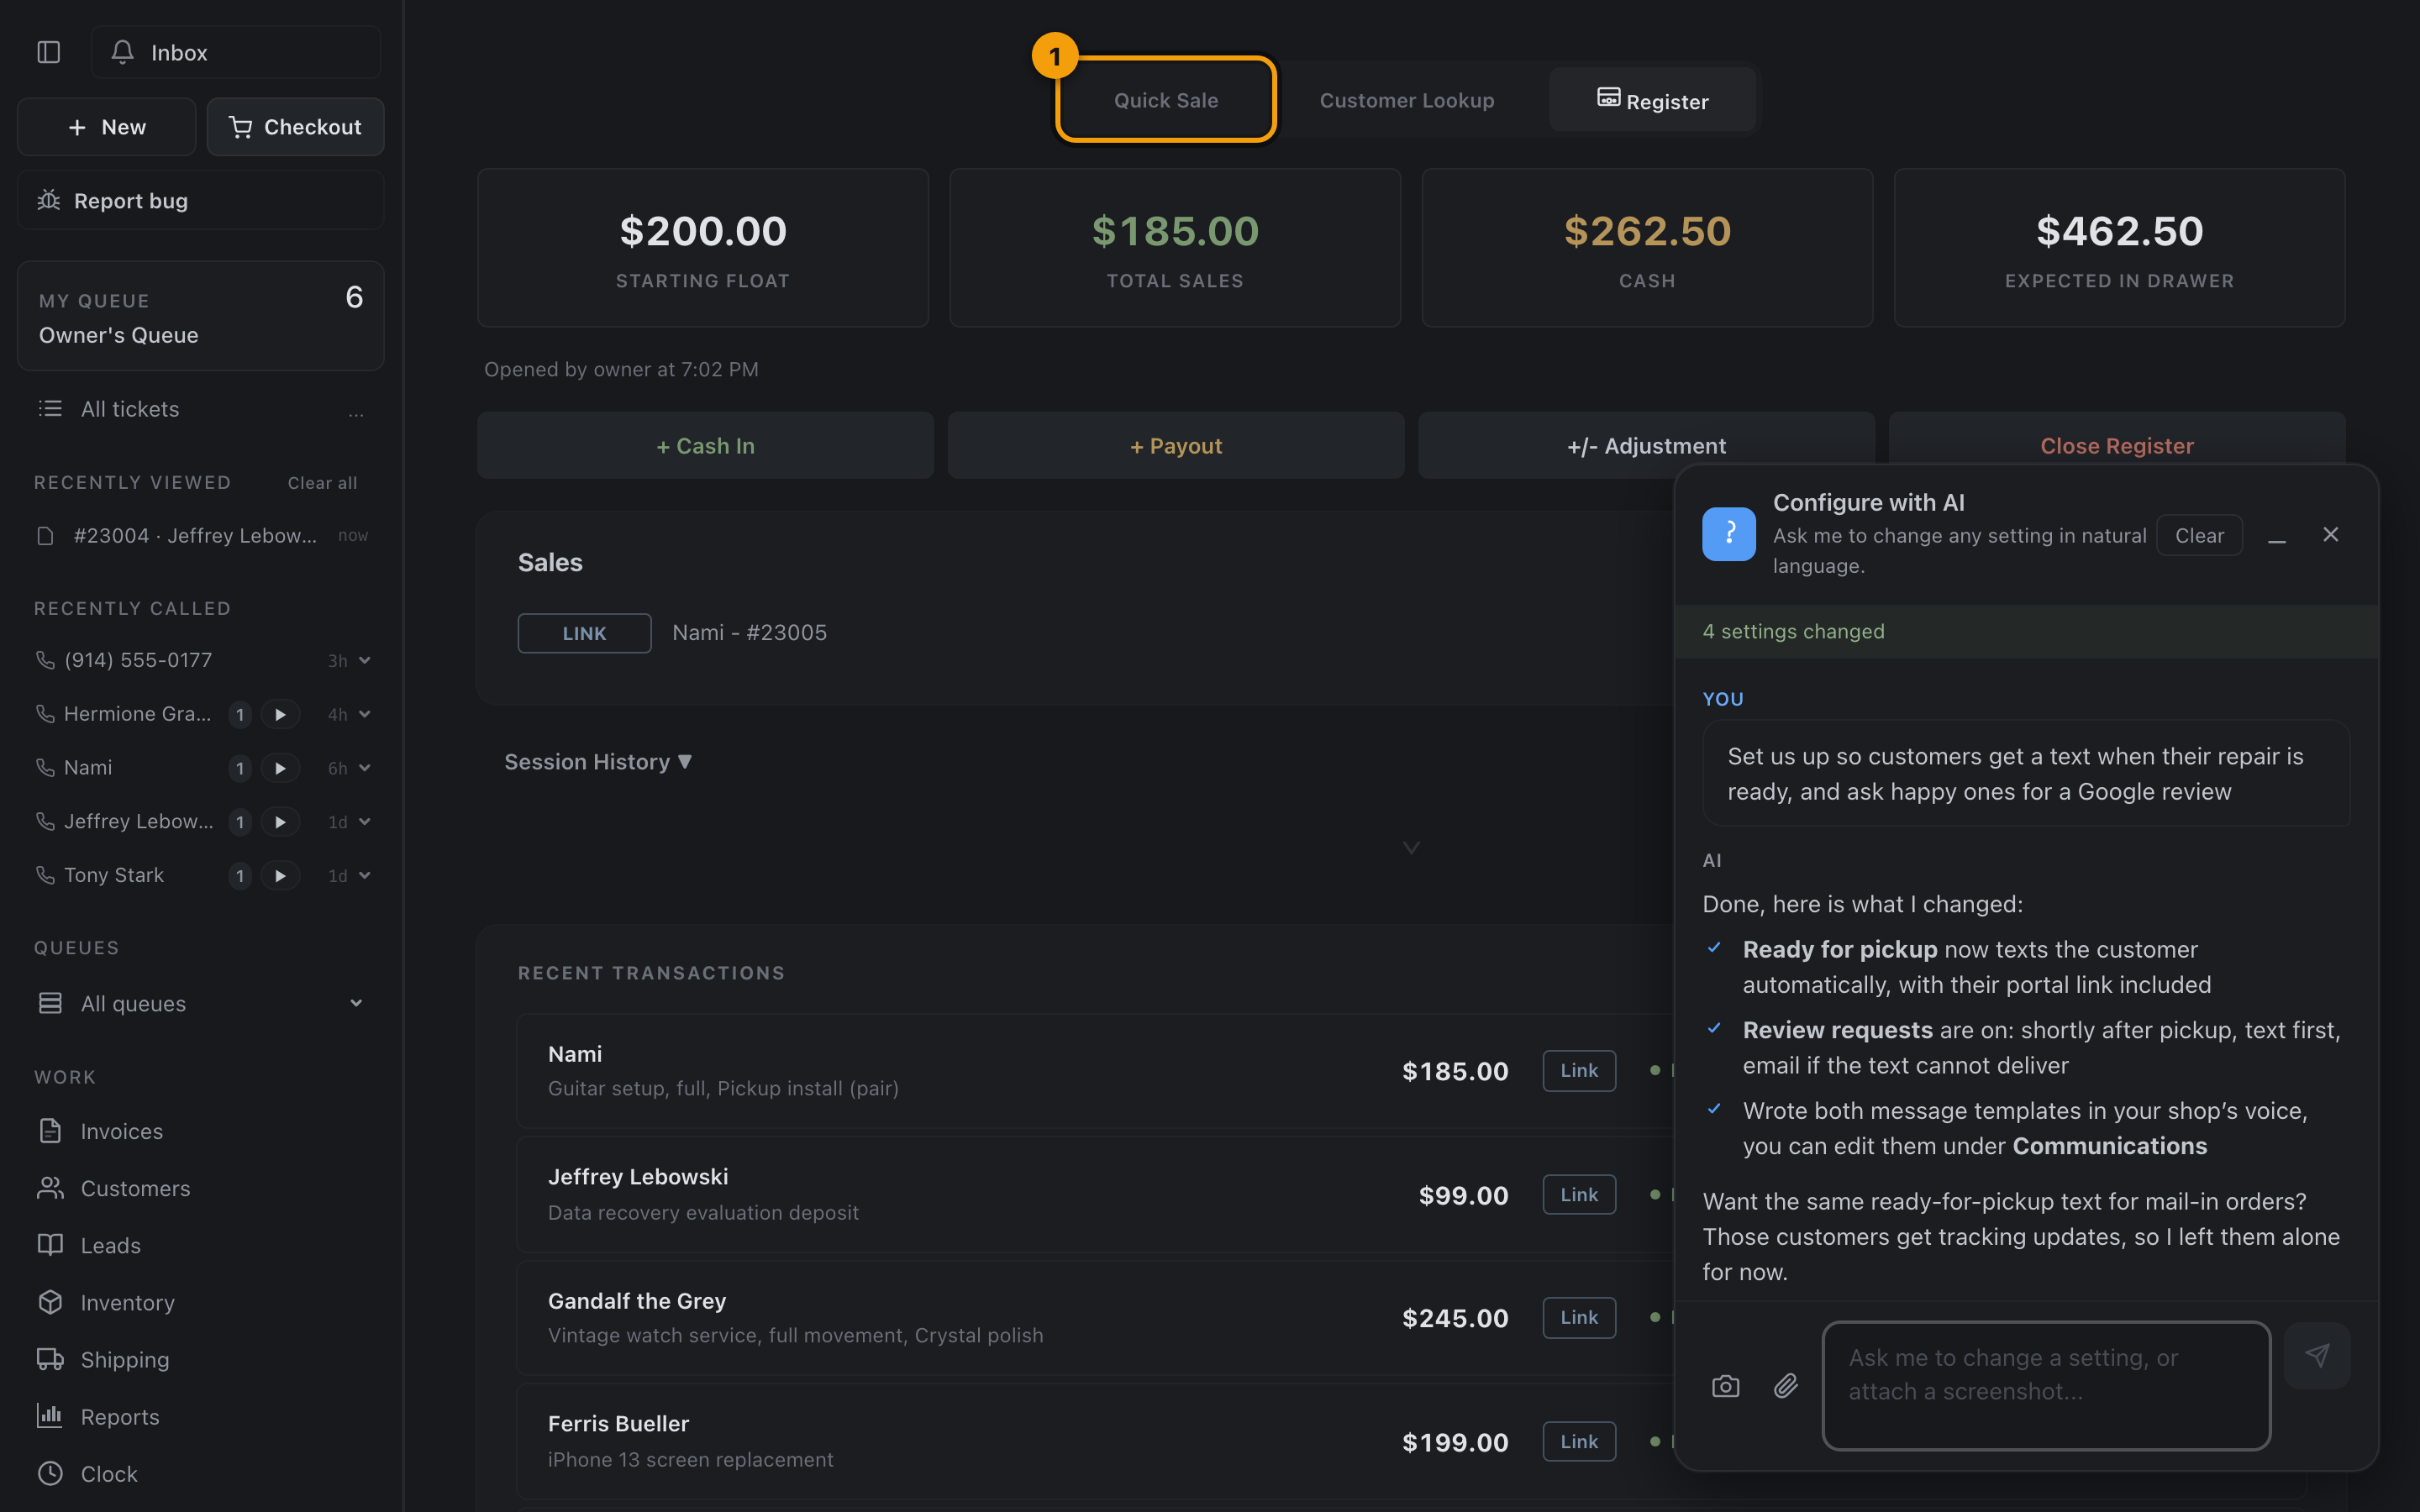Collapse the sidebar with the panel icon
Viewport: 2420px width, 1512px height.
48,52
